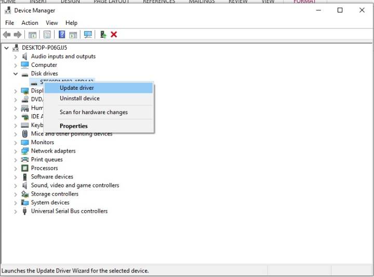This screenshot has width=374, height=277.
Task: Collapse the Disk drives node
Action: click(16, 74)
